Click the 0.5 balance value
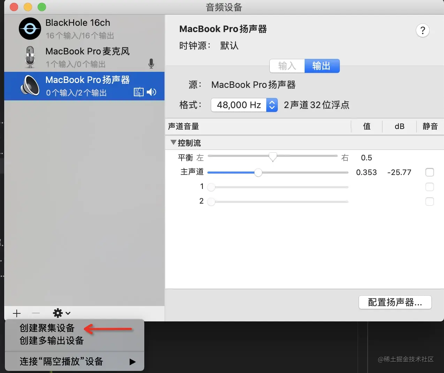This screenshot has width=444, height=373. pos(366,158)
